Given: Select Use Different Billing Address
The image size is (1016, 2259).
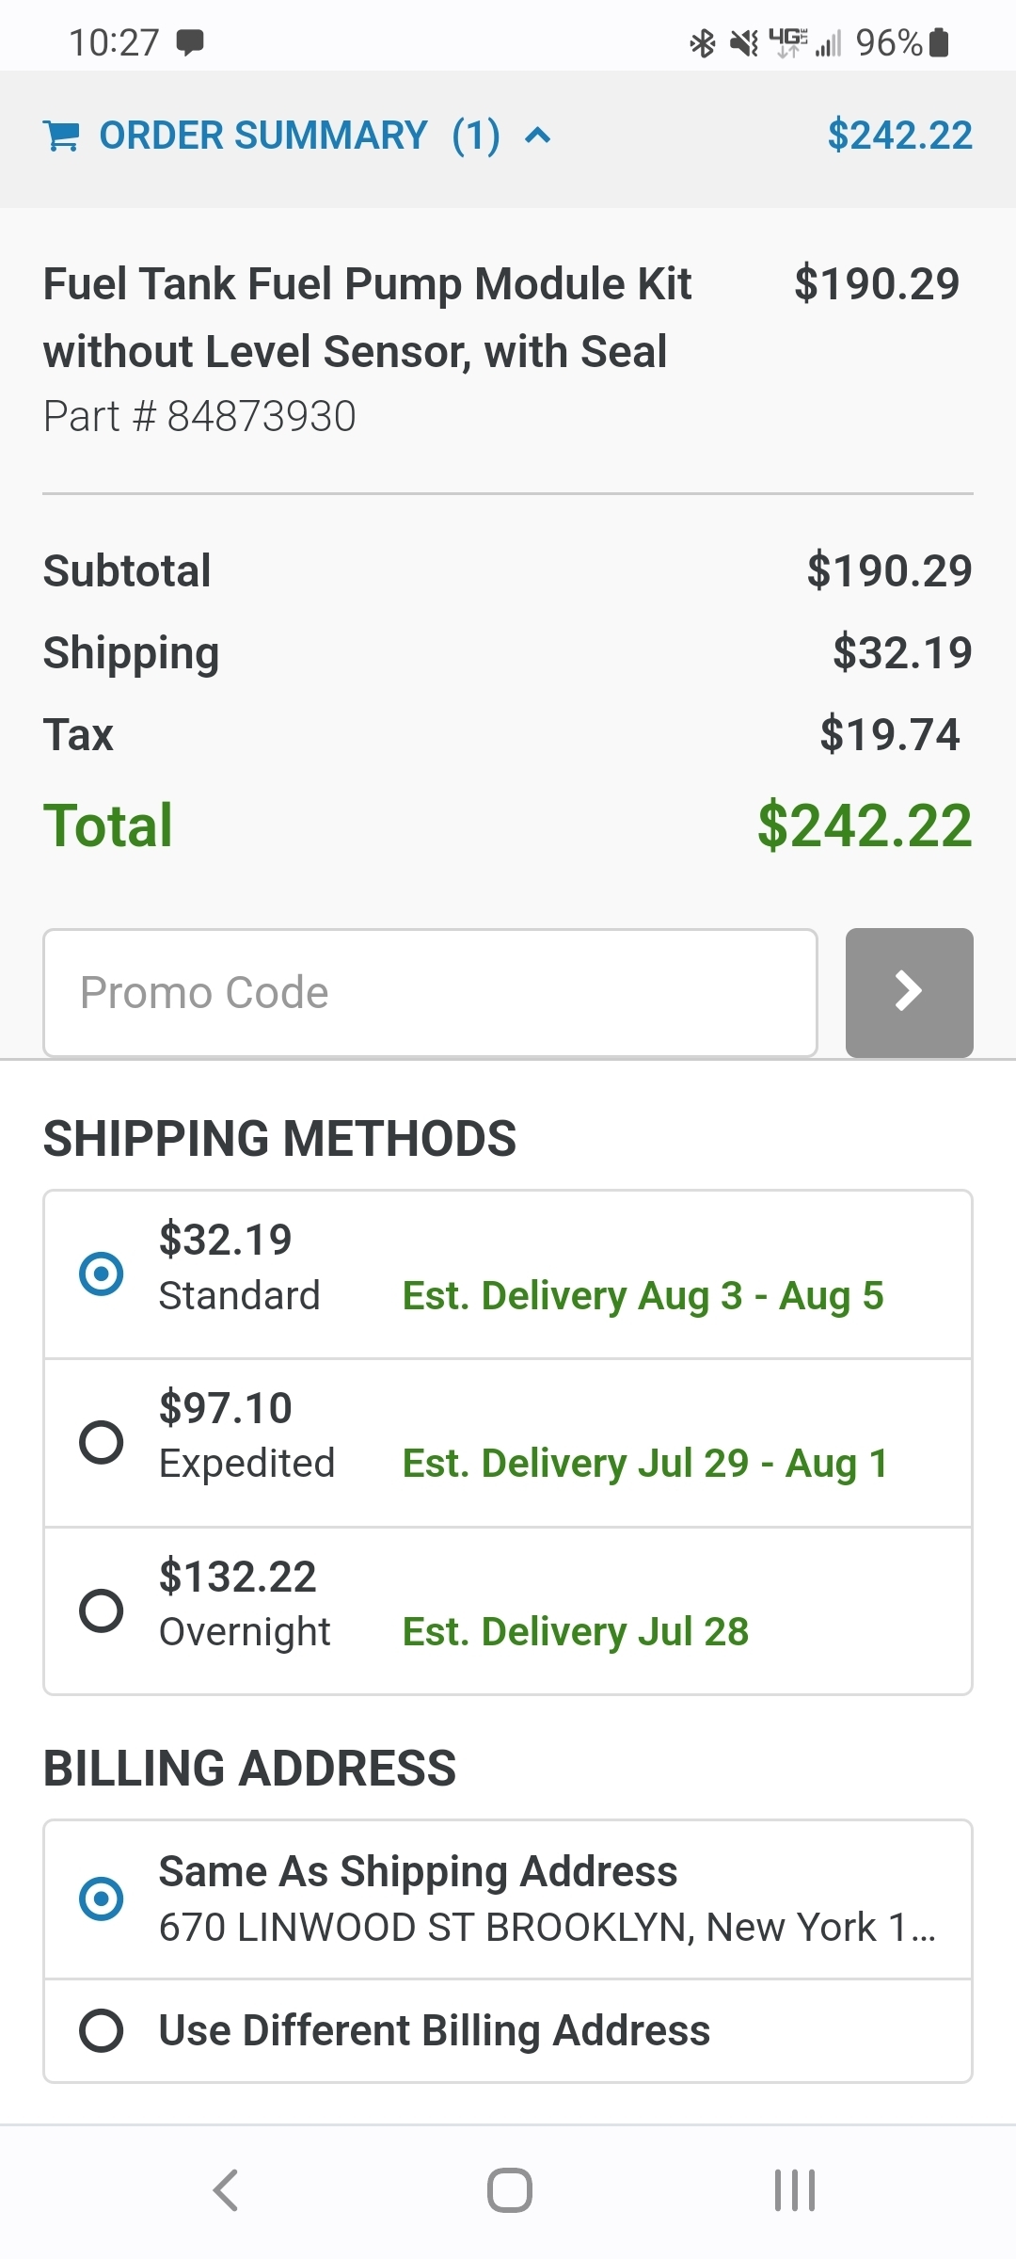Looking at the screenshot, I should pyautogui.click(x=102, y=2030).
